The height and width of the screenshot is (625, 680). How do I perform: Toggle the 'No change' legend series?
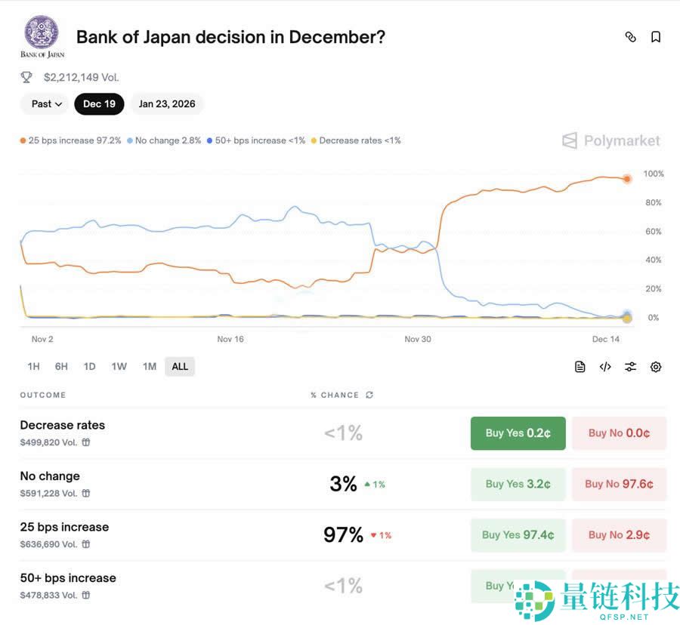click(x=163, y=140)
